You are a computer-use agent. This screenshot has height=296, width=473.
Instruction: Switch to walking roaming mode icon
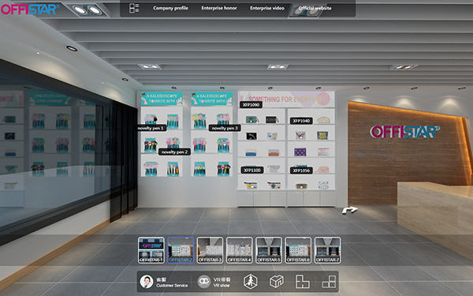tap(251, 282)
